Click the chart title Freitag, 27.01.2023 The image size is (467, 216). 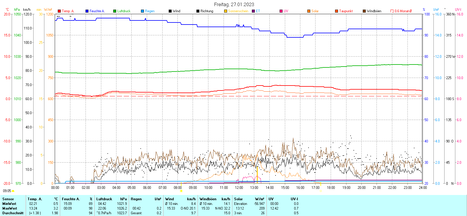pos(234,4)
